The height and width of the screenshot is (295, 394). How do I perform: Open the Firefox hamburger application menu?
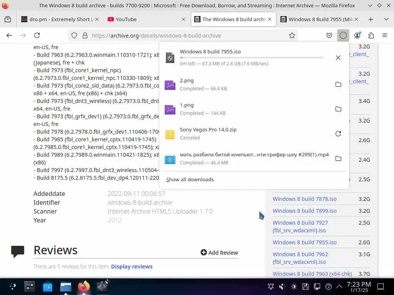click(385, 35)
